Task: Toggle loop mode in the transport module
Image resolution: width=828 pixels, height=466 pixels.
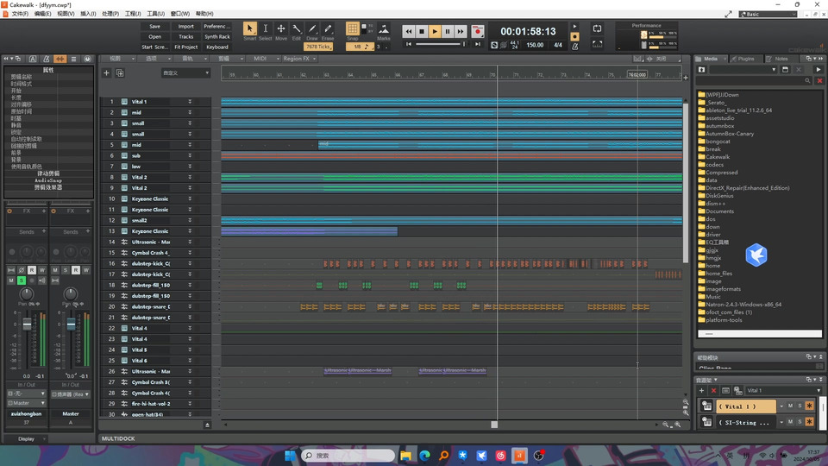Action: click(596, 28)
